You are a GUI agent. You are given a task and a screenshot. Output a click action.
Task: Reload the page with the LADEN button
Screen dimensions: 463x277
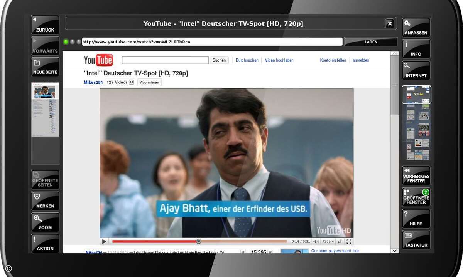371,42
